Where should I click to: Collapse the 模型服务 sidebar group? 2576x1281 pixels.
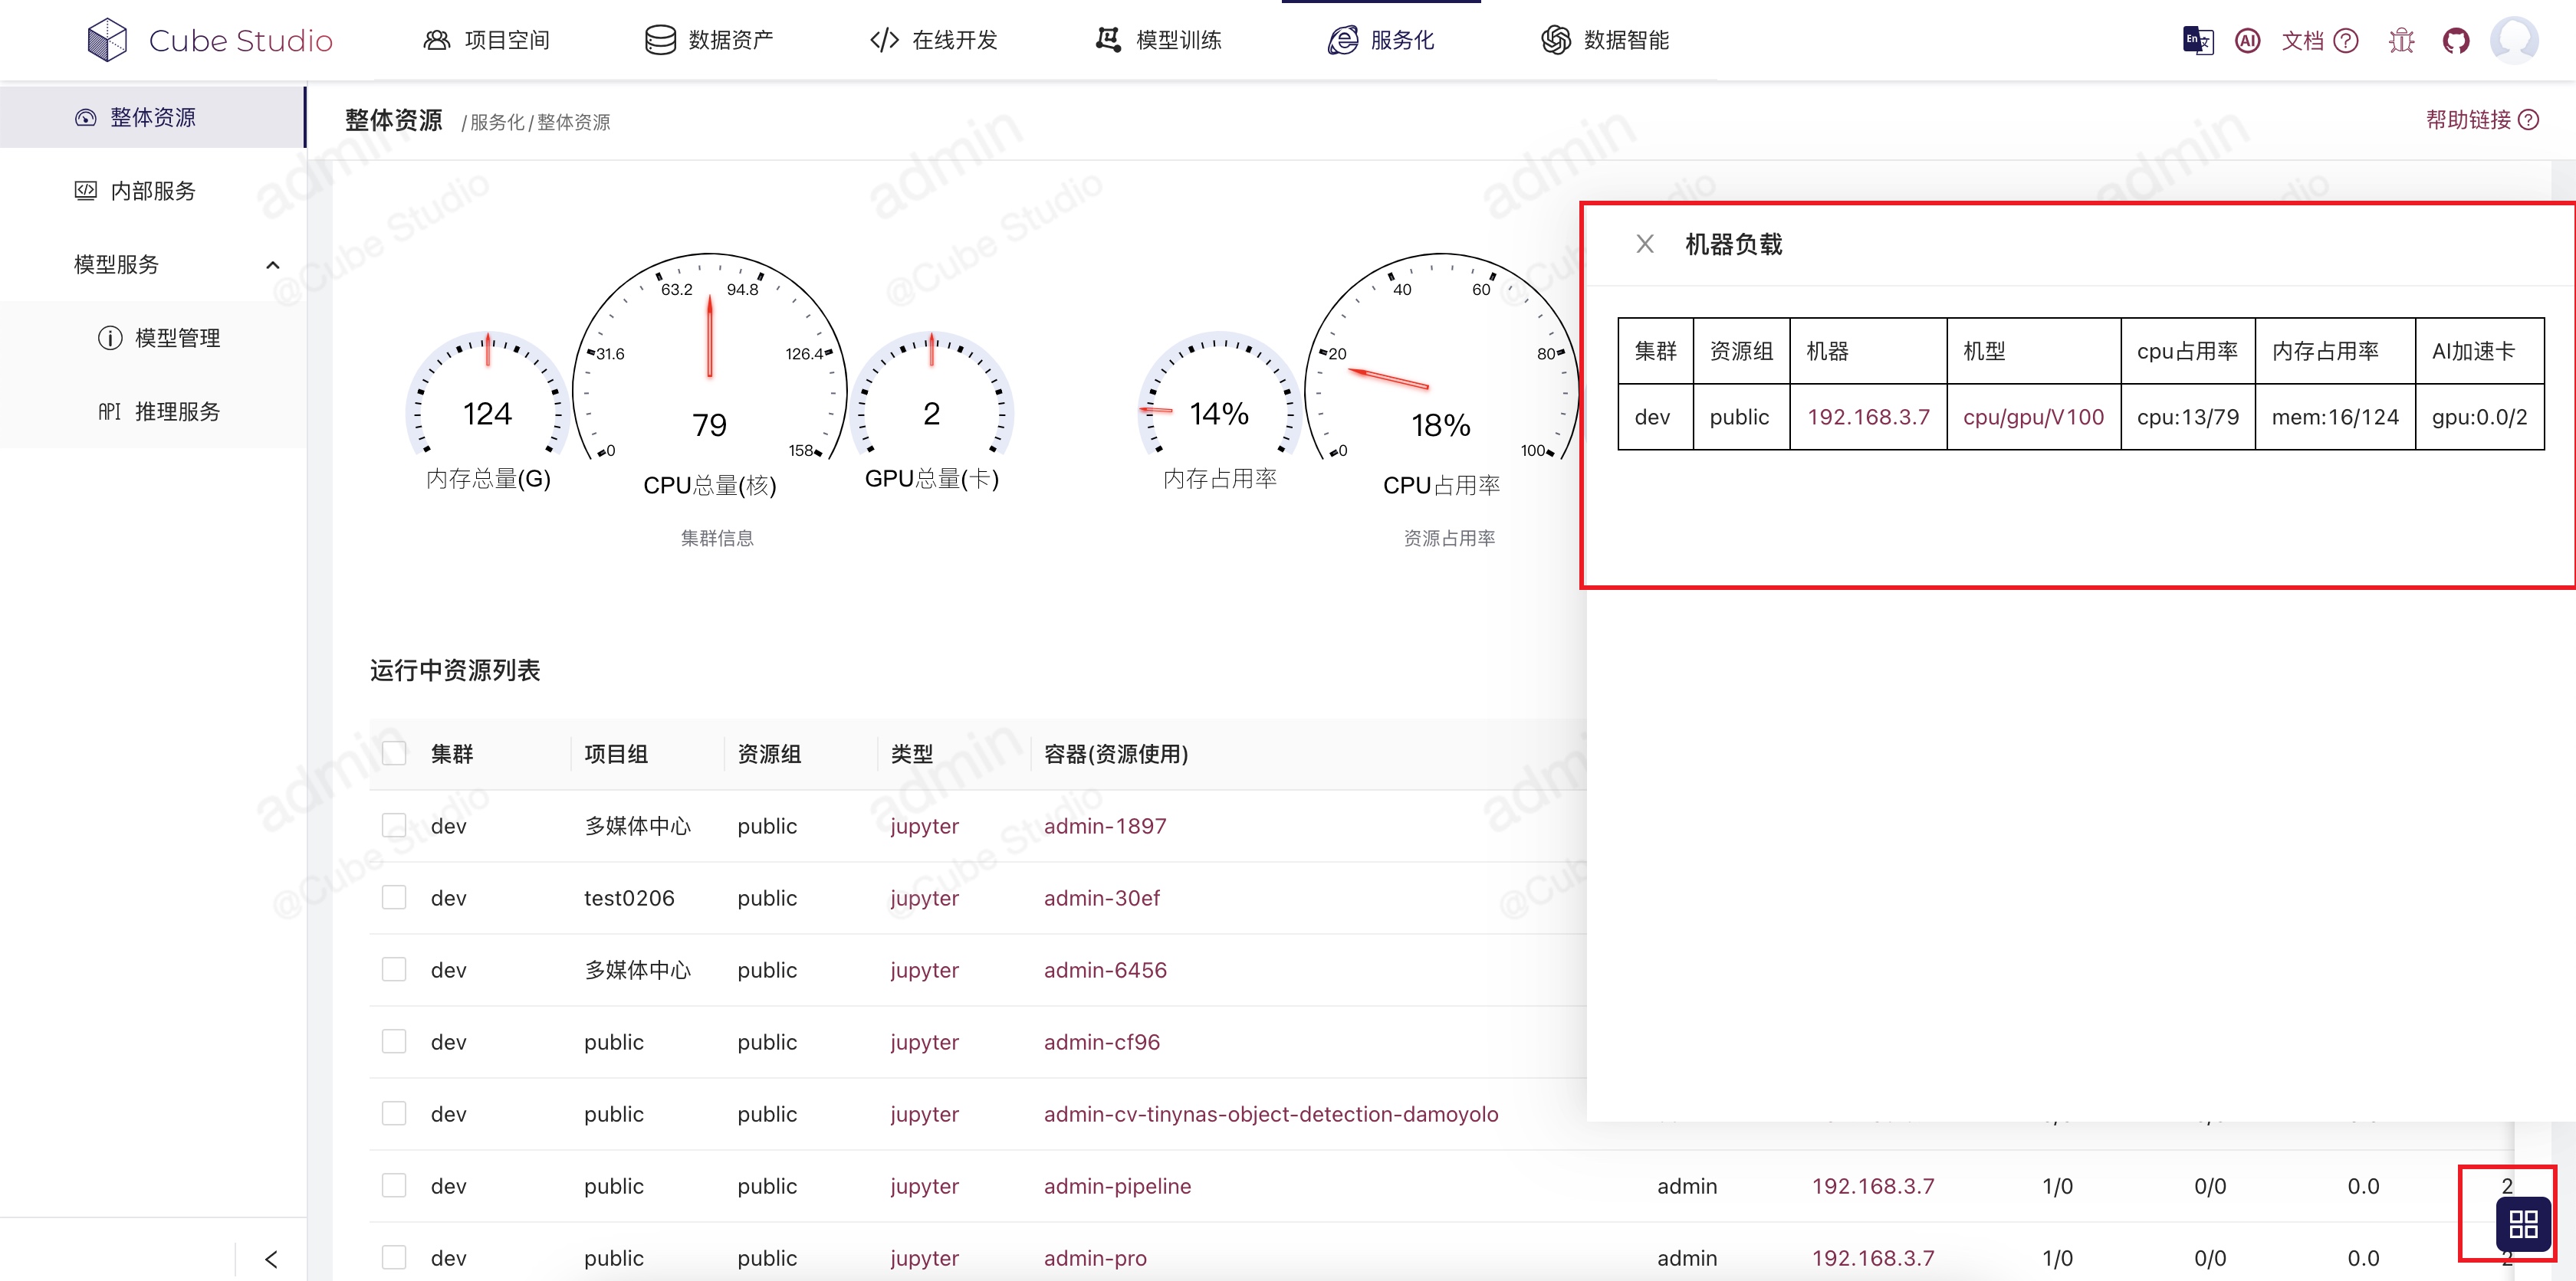point(272,265)
